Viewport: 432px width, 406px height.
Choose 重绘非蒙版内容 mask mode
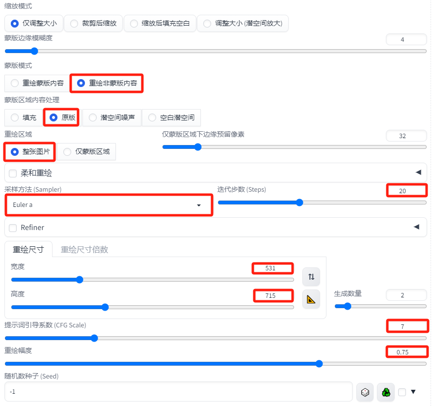point(107,83)
